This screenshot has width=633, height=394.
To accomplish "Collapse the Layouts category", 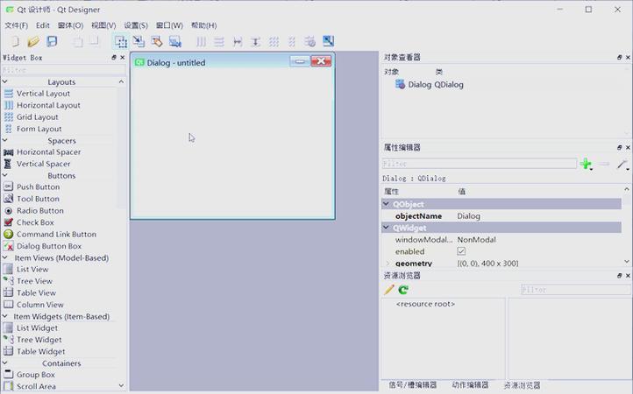I will (5, 82).
